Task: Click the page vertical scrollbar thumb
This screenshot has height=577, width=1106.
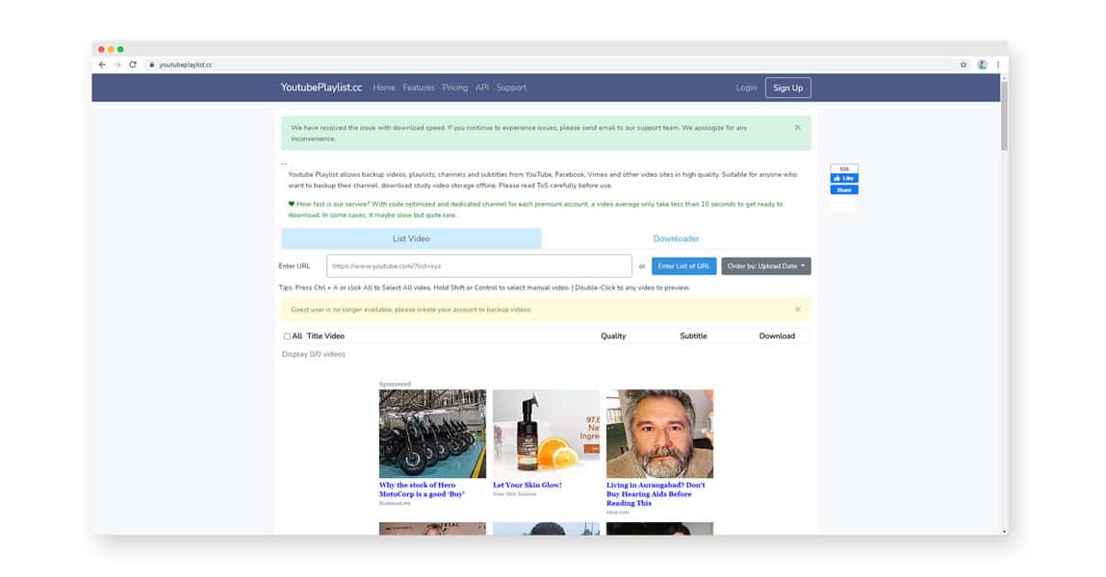Action: coord(1004,114)
